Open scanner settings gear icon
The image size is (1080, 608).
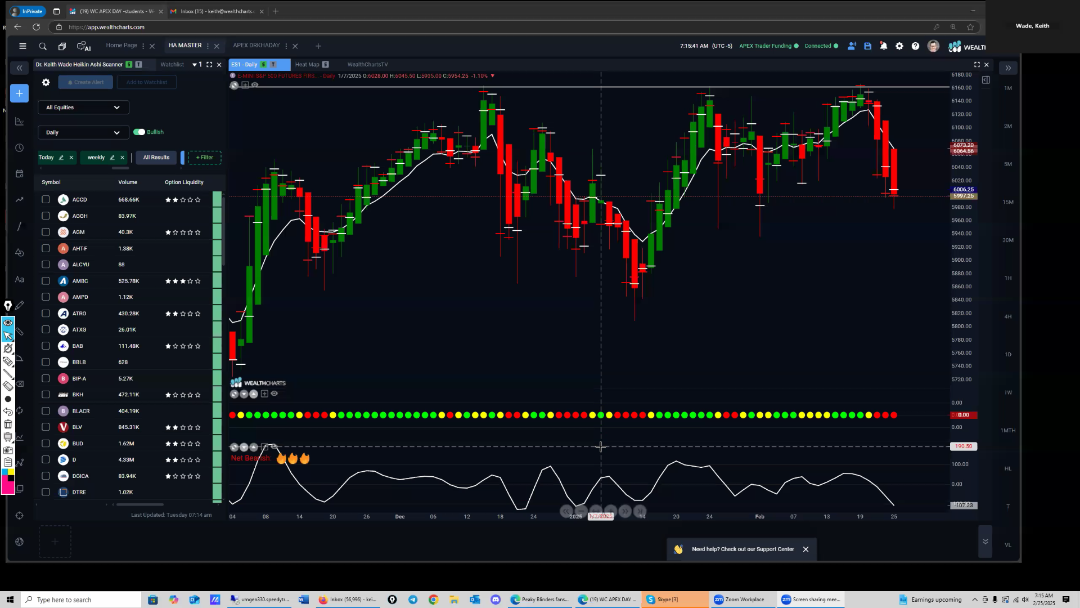[x=46, y=82]
